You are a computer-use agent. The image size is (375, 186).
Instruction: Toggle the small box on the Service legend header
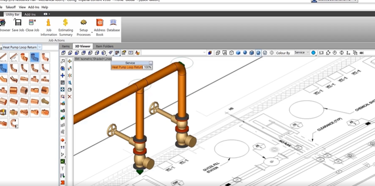pyautogui.click(x=150, y=63)
